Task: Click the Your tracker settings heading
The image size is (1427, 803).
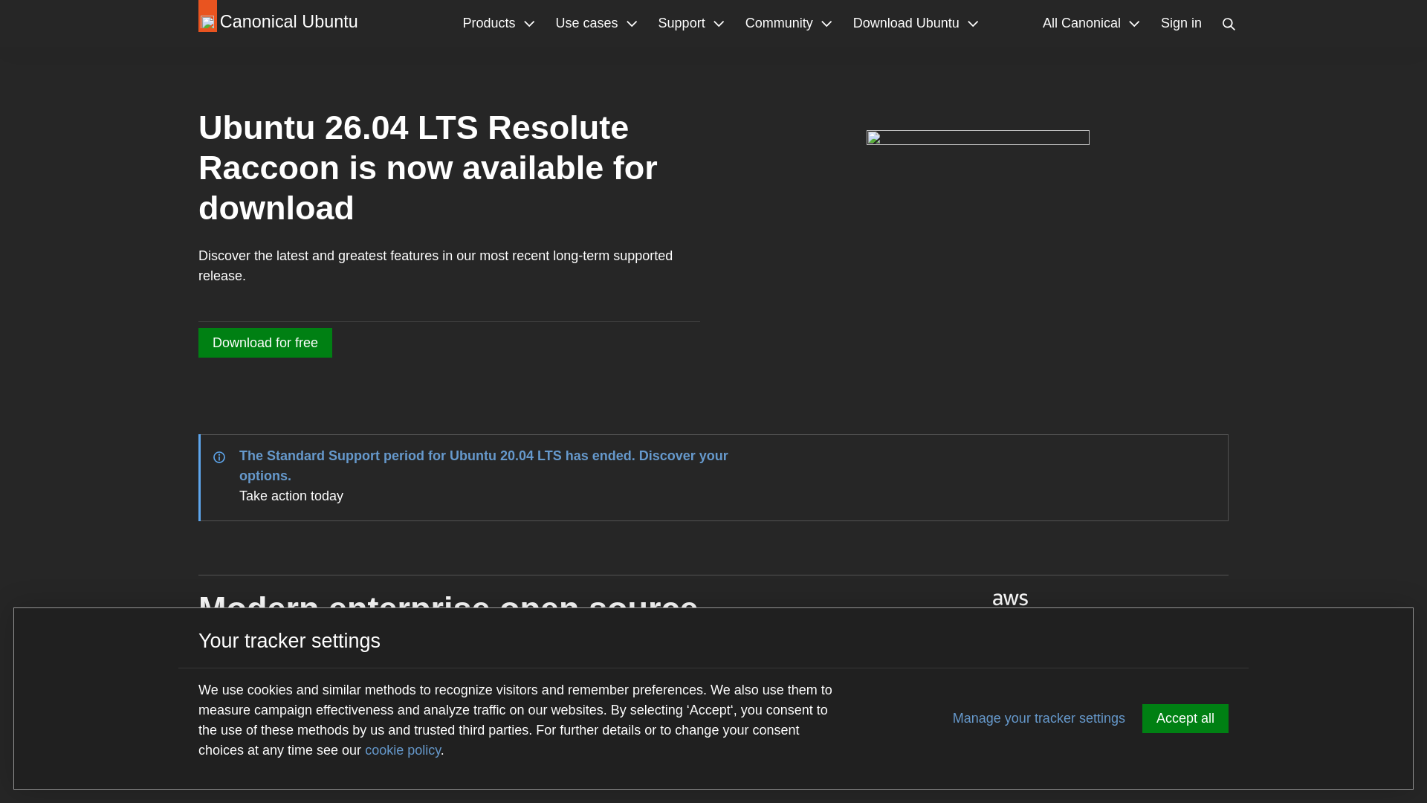Action: (x=289, y=641)
